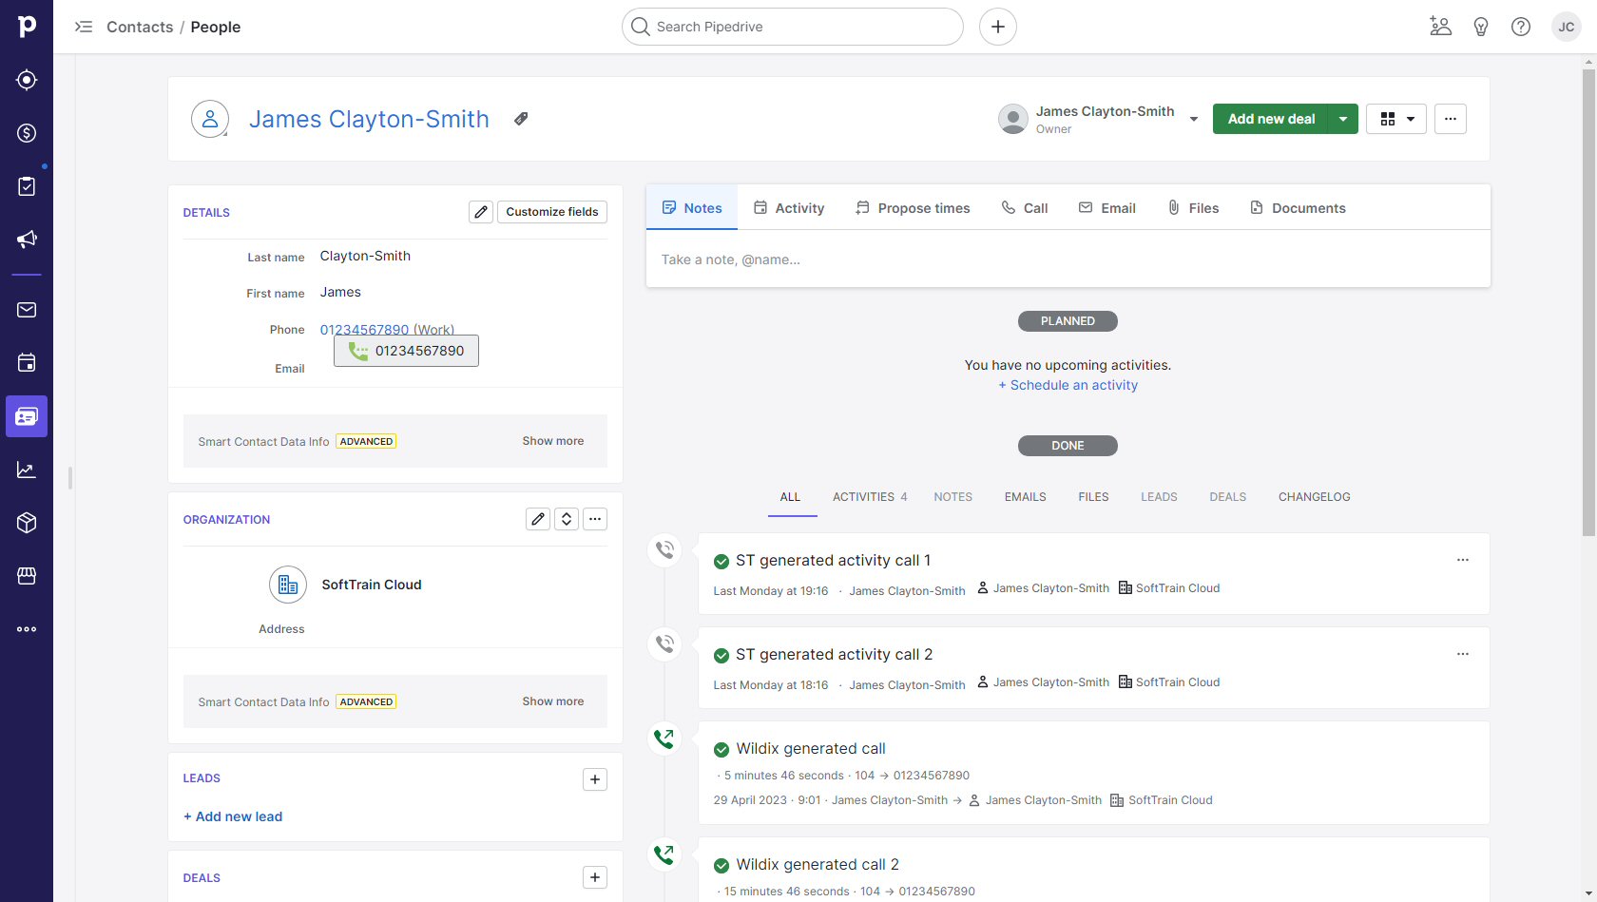The image size is (1597, 902).
Task: Open Products cube icon in sidebar
Action: [27, 523]
